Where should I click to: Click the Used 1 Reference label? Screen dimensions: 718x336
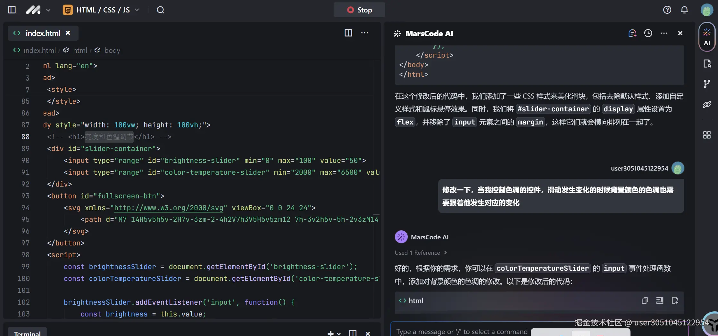coord(417,253)
